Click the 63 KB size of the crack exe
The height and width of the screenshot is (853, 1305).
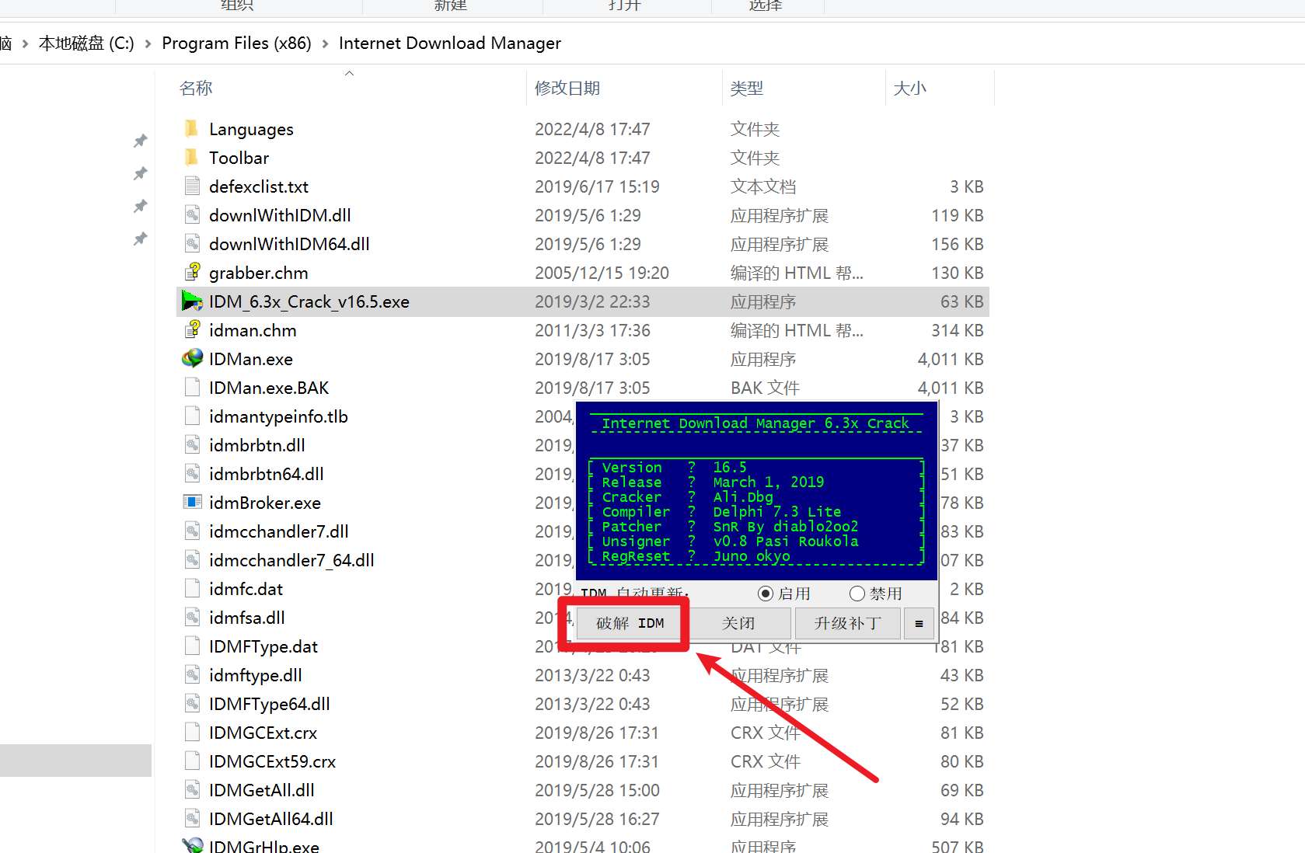click(x=962, y=301)
